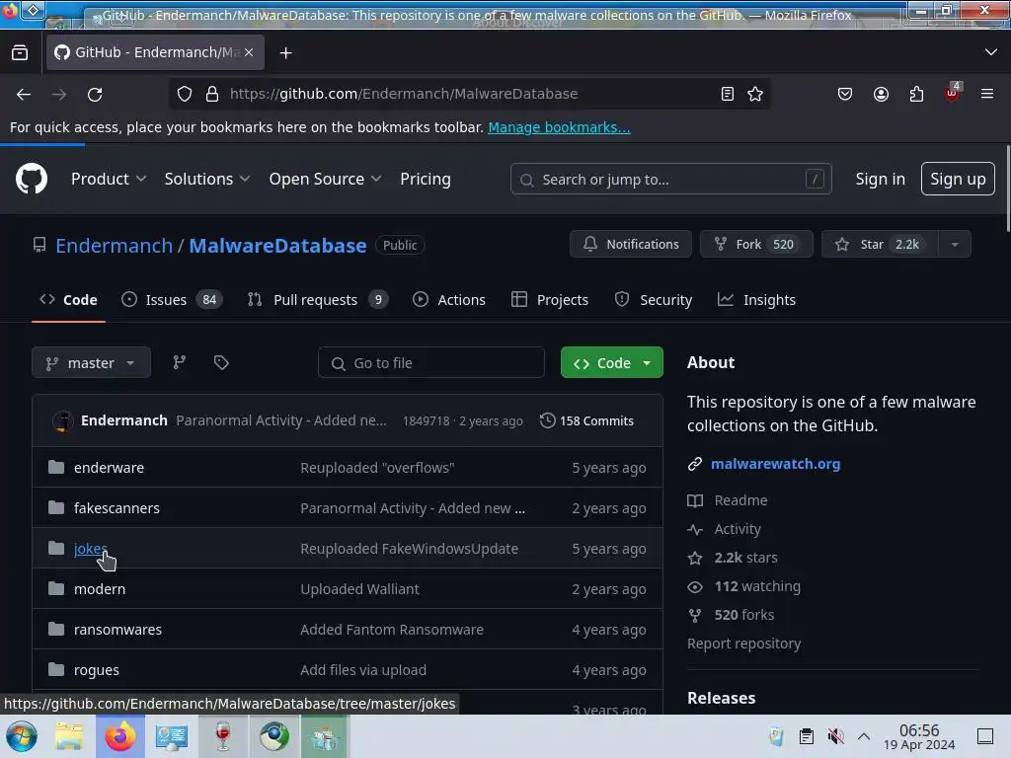The height and width of the screenshot is (758, 1011).
Task: Switch to the Issues tab
Action: click(x=172, y=300)
